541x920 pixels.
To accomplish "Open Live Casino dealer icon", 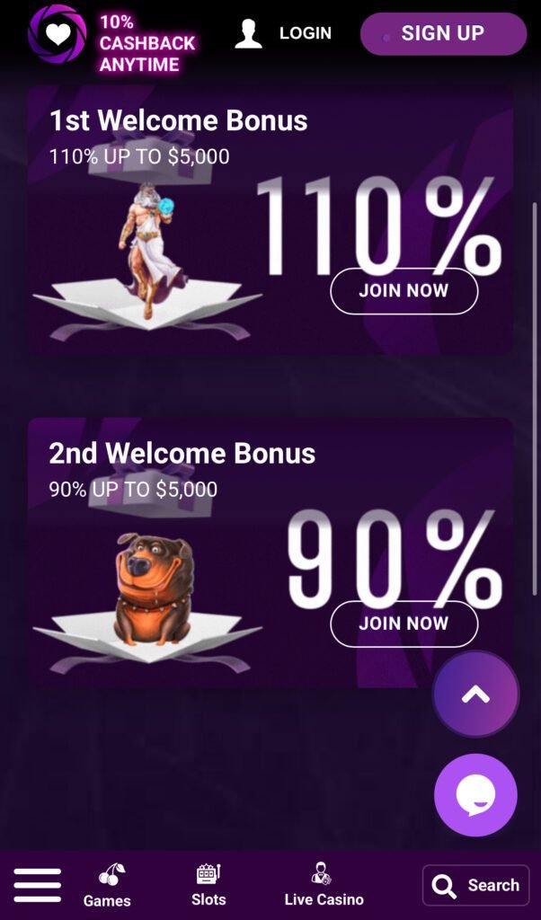I will click(321, 873).
